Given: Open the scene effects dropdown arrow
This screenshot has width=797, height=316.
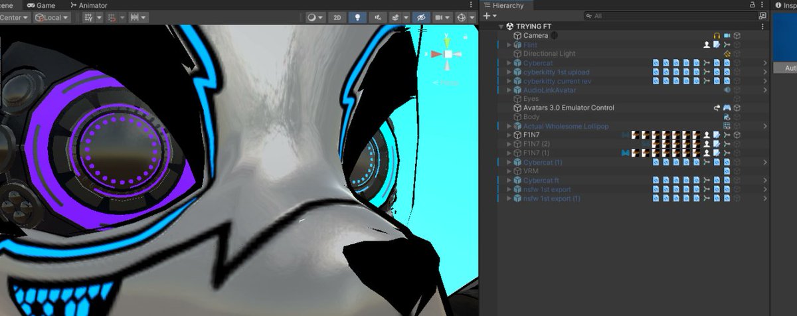Looking at the screenshot, I should (405, 18).
